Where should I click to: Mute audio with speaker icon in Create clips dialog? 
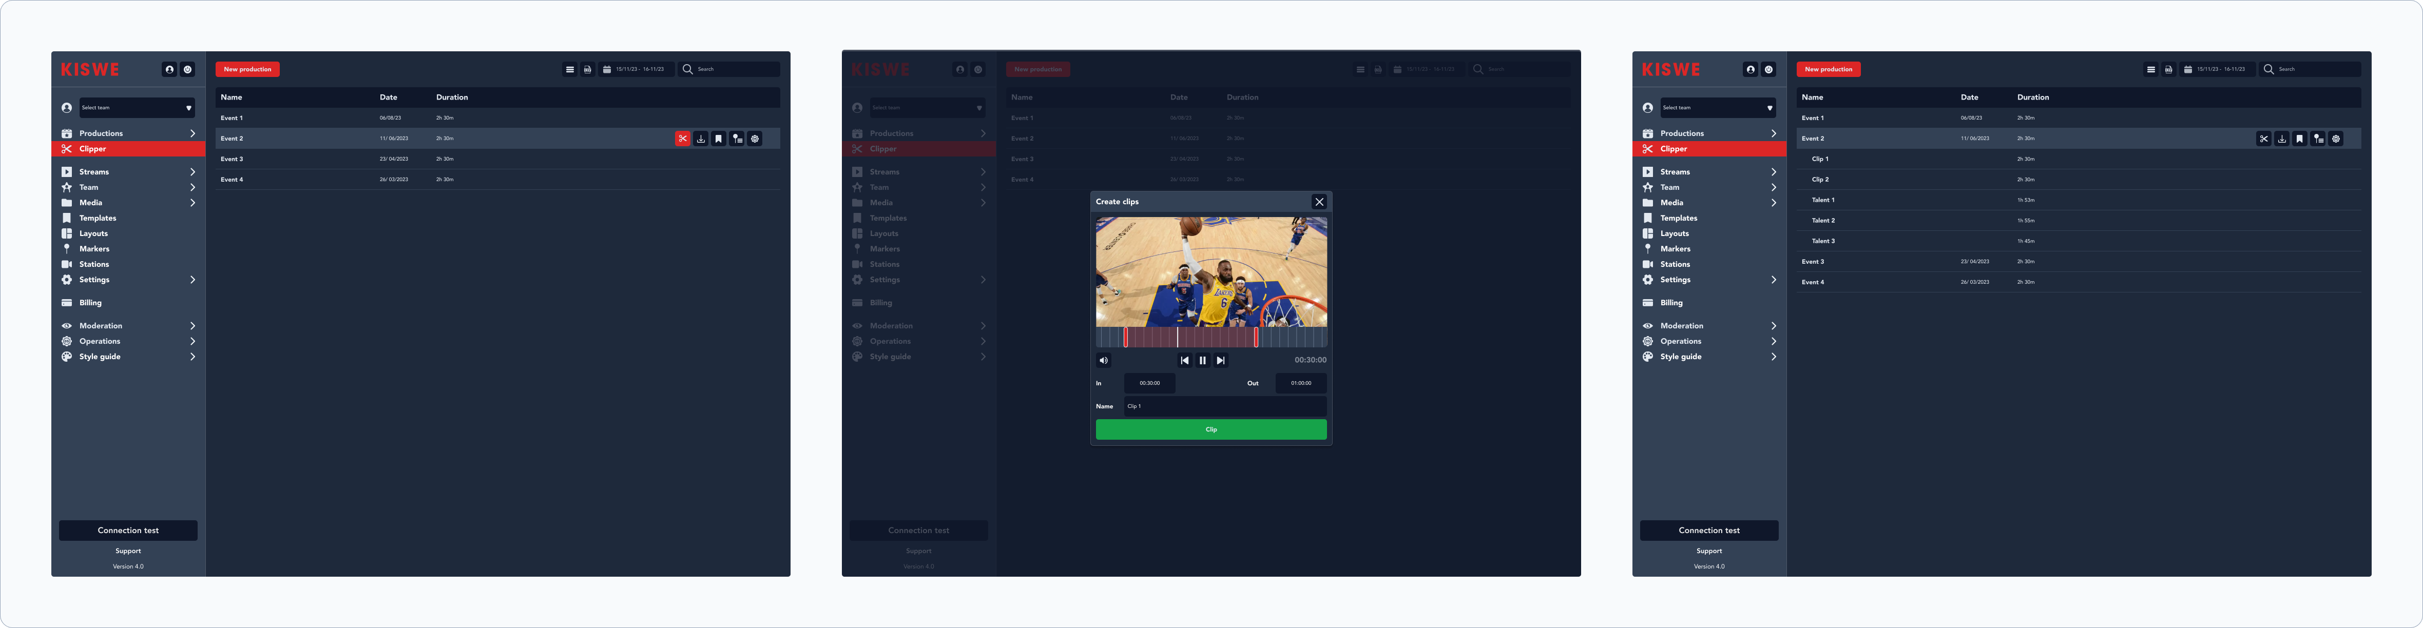[1104, 360]
